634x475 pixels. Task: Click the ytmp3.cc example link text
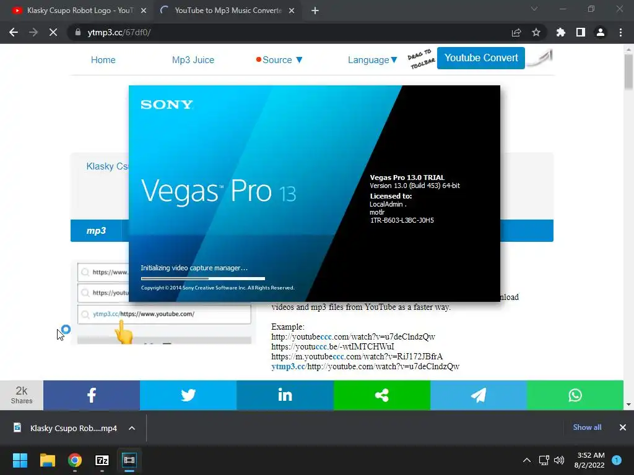[x=289, y=366]
